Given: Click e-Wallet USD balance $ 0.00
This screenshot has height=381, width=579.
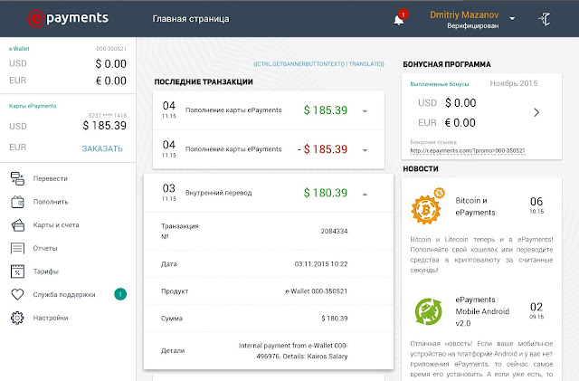Looking at the screenshot, I should click(110, 64).
